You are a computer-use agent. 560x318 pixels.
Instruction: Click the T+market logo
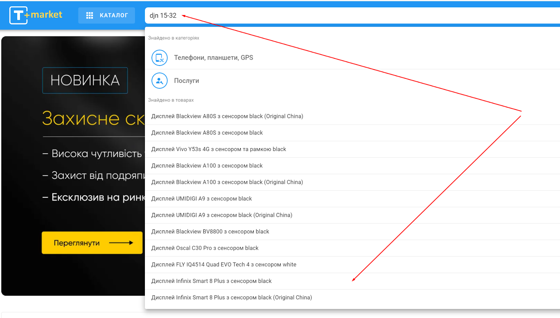point(36,15)
